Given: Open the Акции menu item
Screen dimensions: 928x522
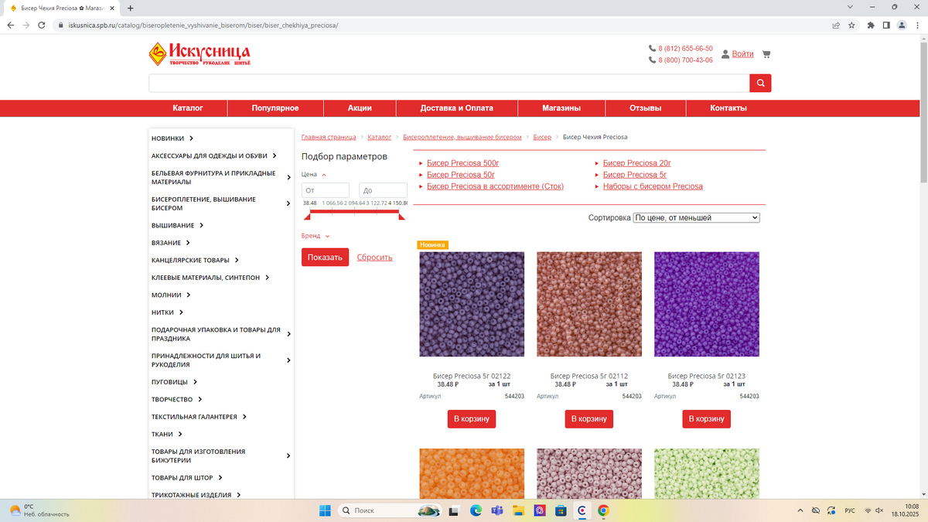Looking at the screenshot, I should tap(360, 108).
